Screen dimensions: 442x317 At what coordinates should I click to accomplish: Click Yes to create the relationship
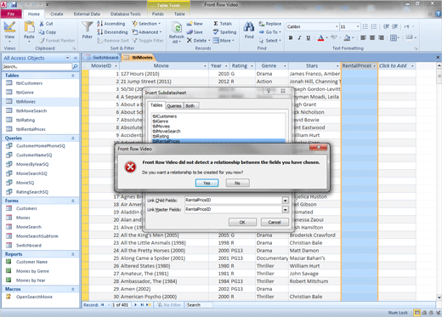pos(207,183)
